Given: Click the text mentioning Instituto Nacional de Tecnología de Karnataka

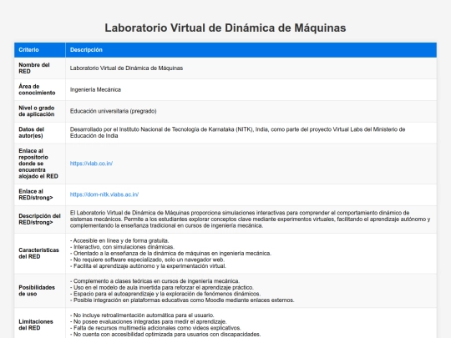Looking at the screenshot, I should [x=237, y=133].
